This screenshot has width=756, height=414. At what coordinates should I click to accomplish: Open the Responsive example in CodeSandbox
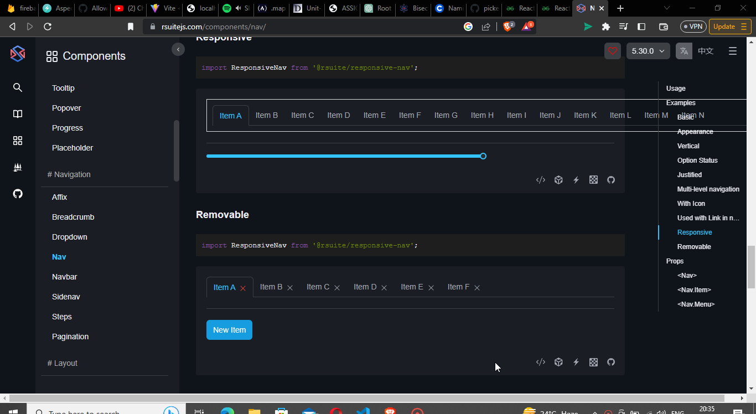pos(558,180)
